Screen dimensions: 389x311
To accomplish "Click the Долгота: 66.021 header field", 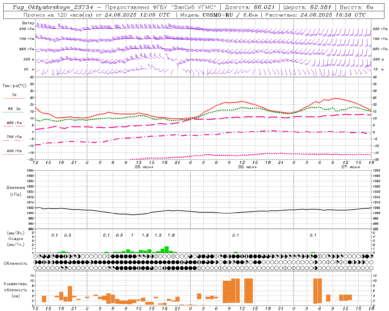I will pos(250,7).
